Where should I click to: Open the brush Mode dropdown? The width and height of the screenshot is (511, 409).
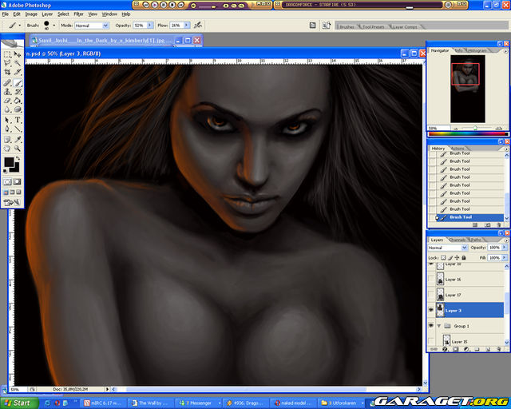click(91, 26)
